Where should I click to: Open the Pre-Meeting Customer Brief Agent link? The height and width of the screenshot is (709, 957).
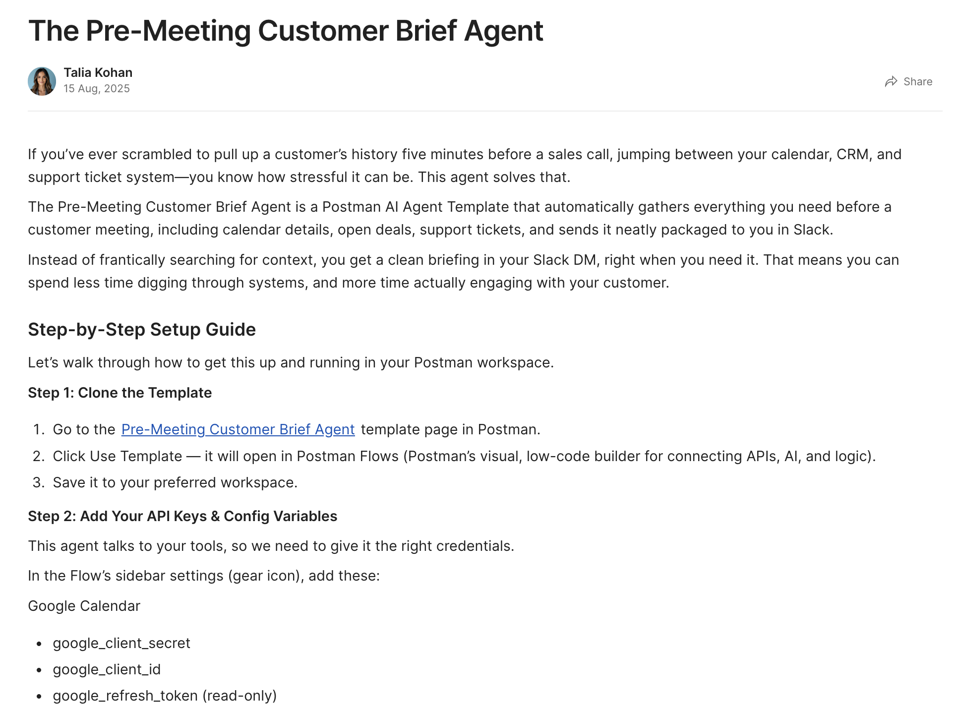(x=238, y=429)
